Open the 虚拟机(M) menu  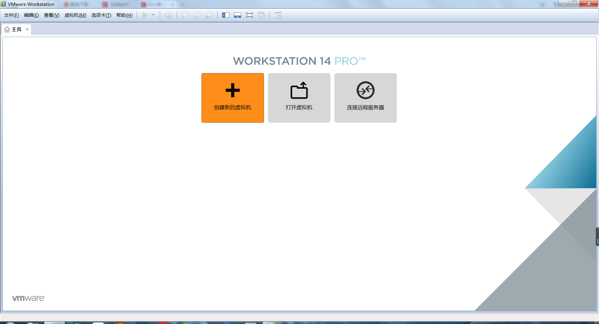(x=75, y=15)
